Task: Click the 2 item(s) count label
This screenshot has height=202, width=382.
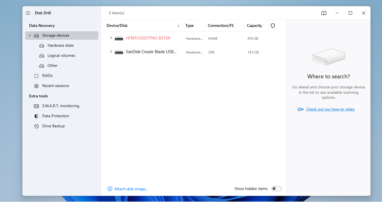Action: click(x=116, y=13)
